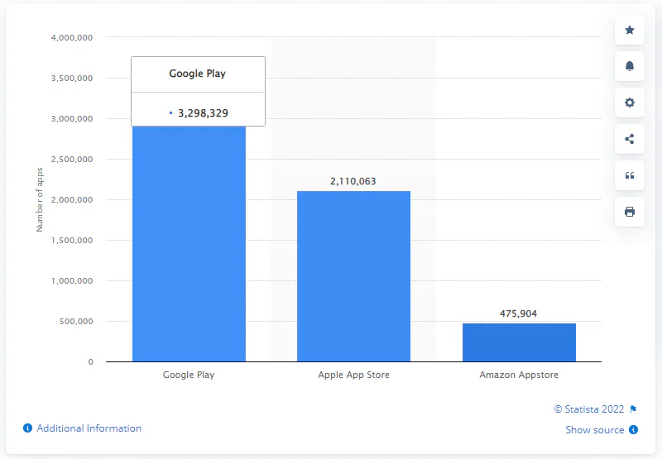Click the 3,500,000 axis tick label
Screen dimensions: 662x459
72,78
